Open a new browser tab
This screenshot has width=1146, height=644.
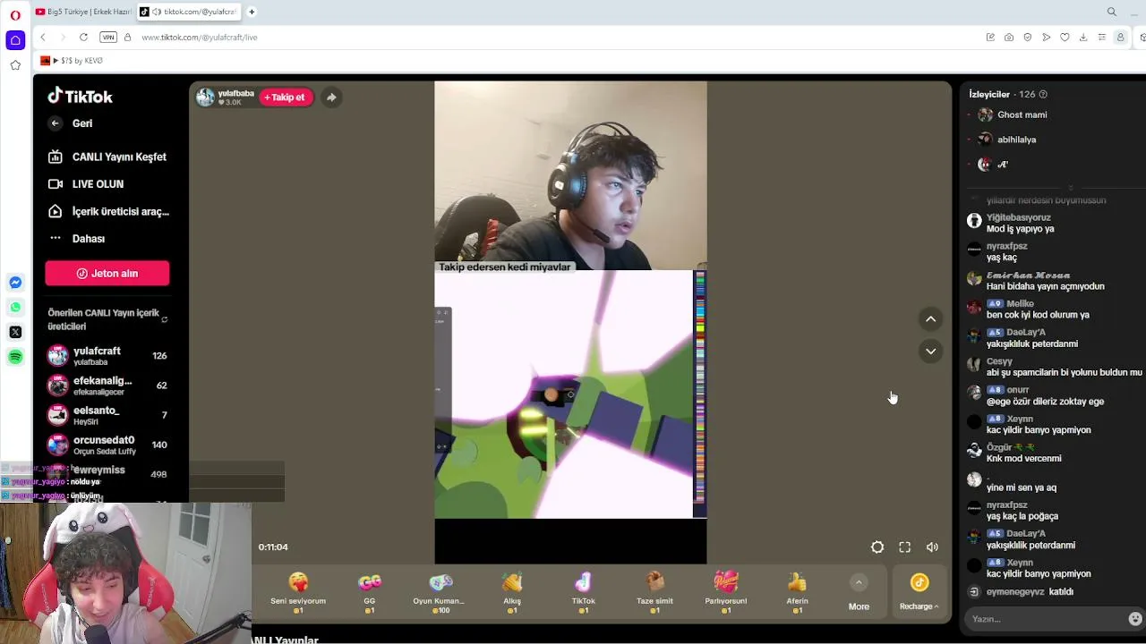(x=252, y=12)
